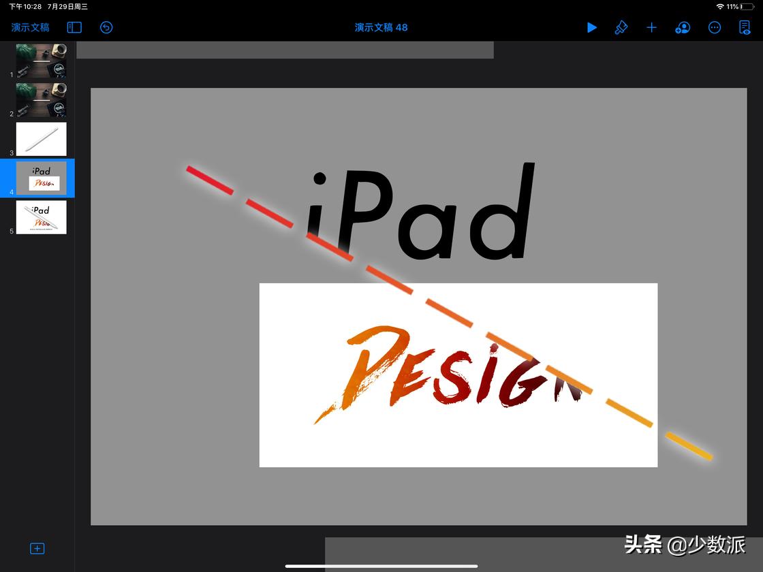This screenshot has width=763, height=572.
Task: Open the Collaborate sharing icon
Action: (682, 27)
